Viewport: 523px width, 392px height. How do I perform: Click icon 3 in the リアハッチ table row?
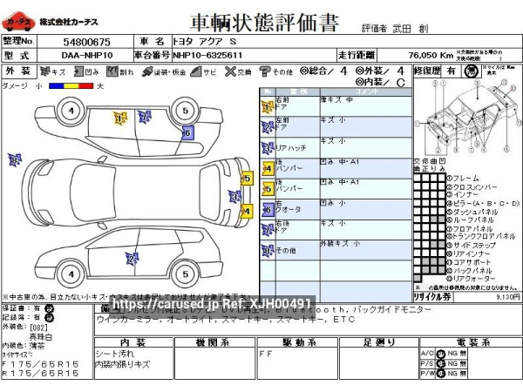pyautogui.click(x=268, y=148)
